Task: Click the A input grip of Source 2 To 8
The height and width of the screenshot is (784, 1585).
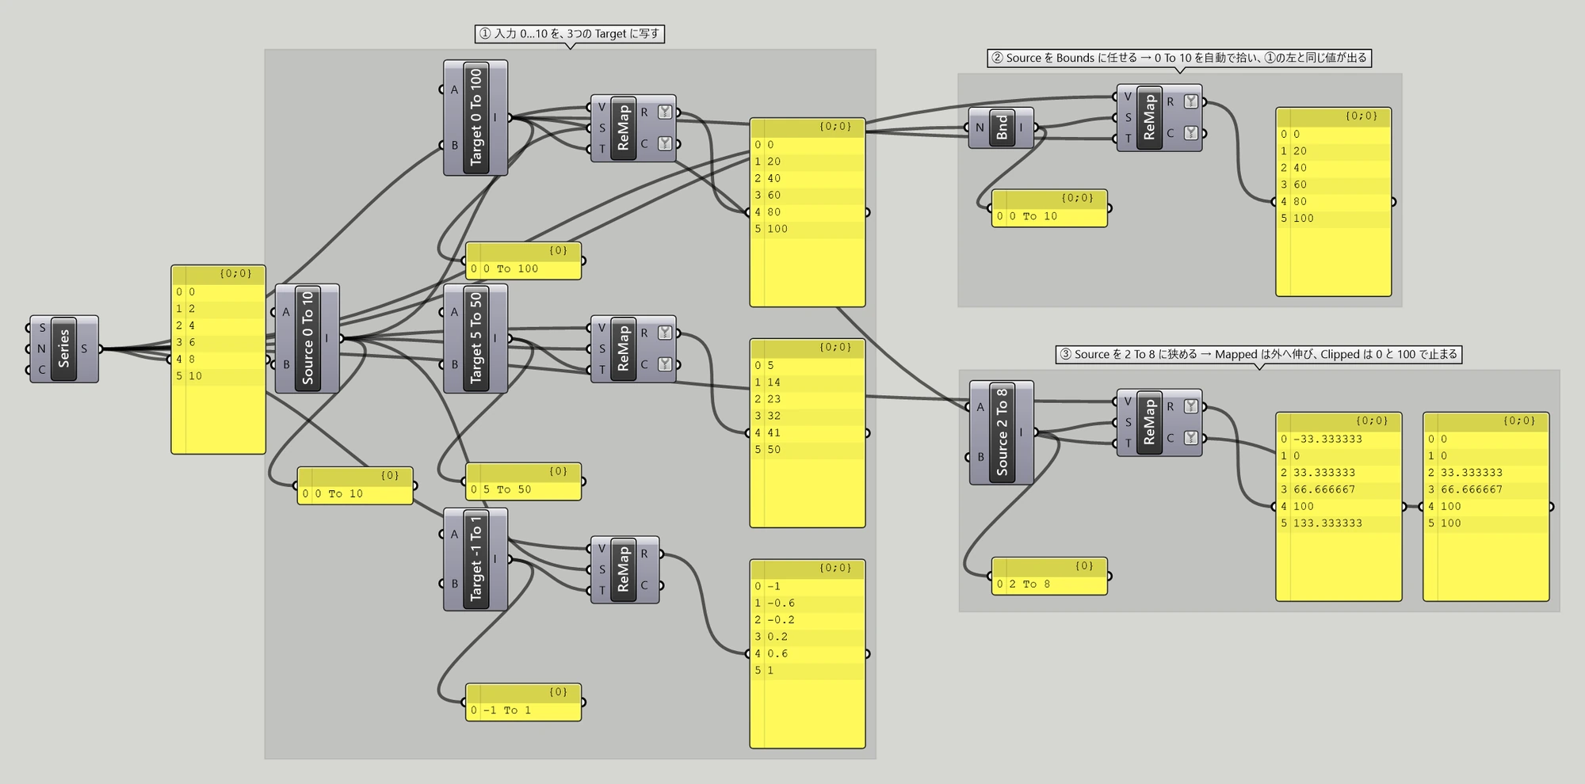Action: click(x=968, y=407)
